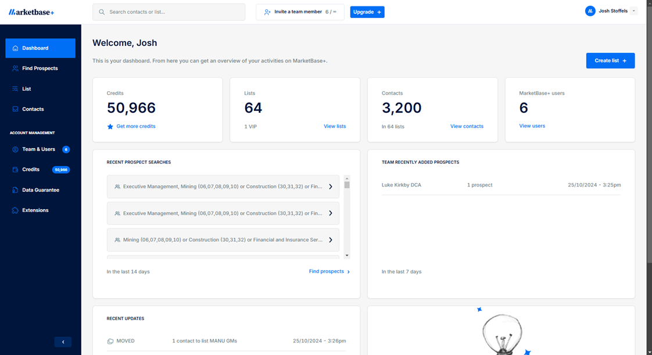
Task: Click the Find Prospects people icon
Action: [15, 69]
